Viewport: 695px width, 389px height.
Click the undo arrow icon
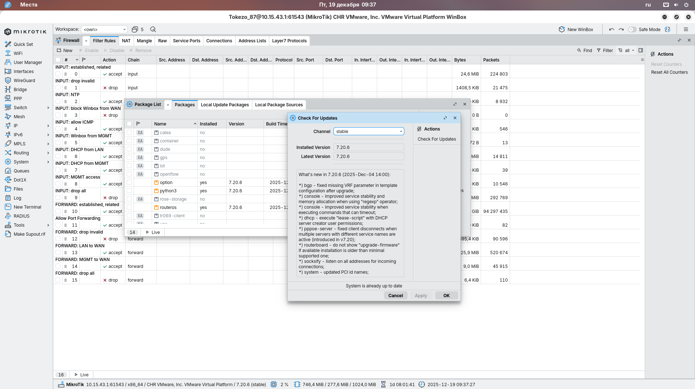coord(611,29)
